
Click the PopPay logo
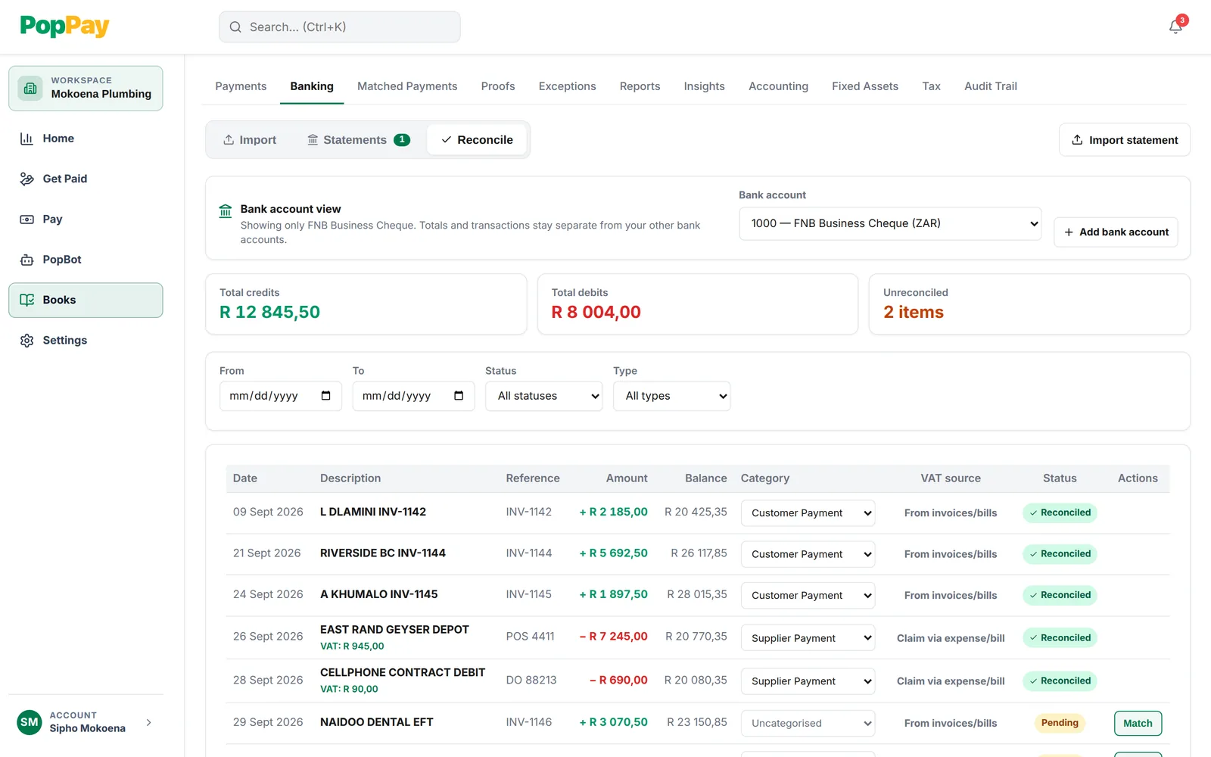pyautogui.click(x=64, y=26)
